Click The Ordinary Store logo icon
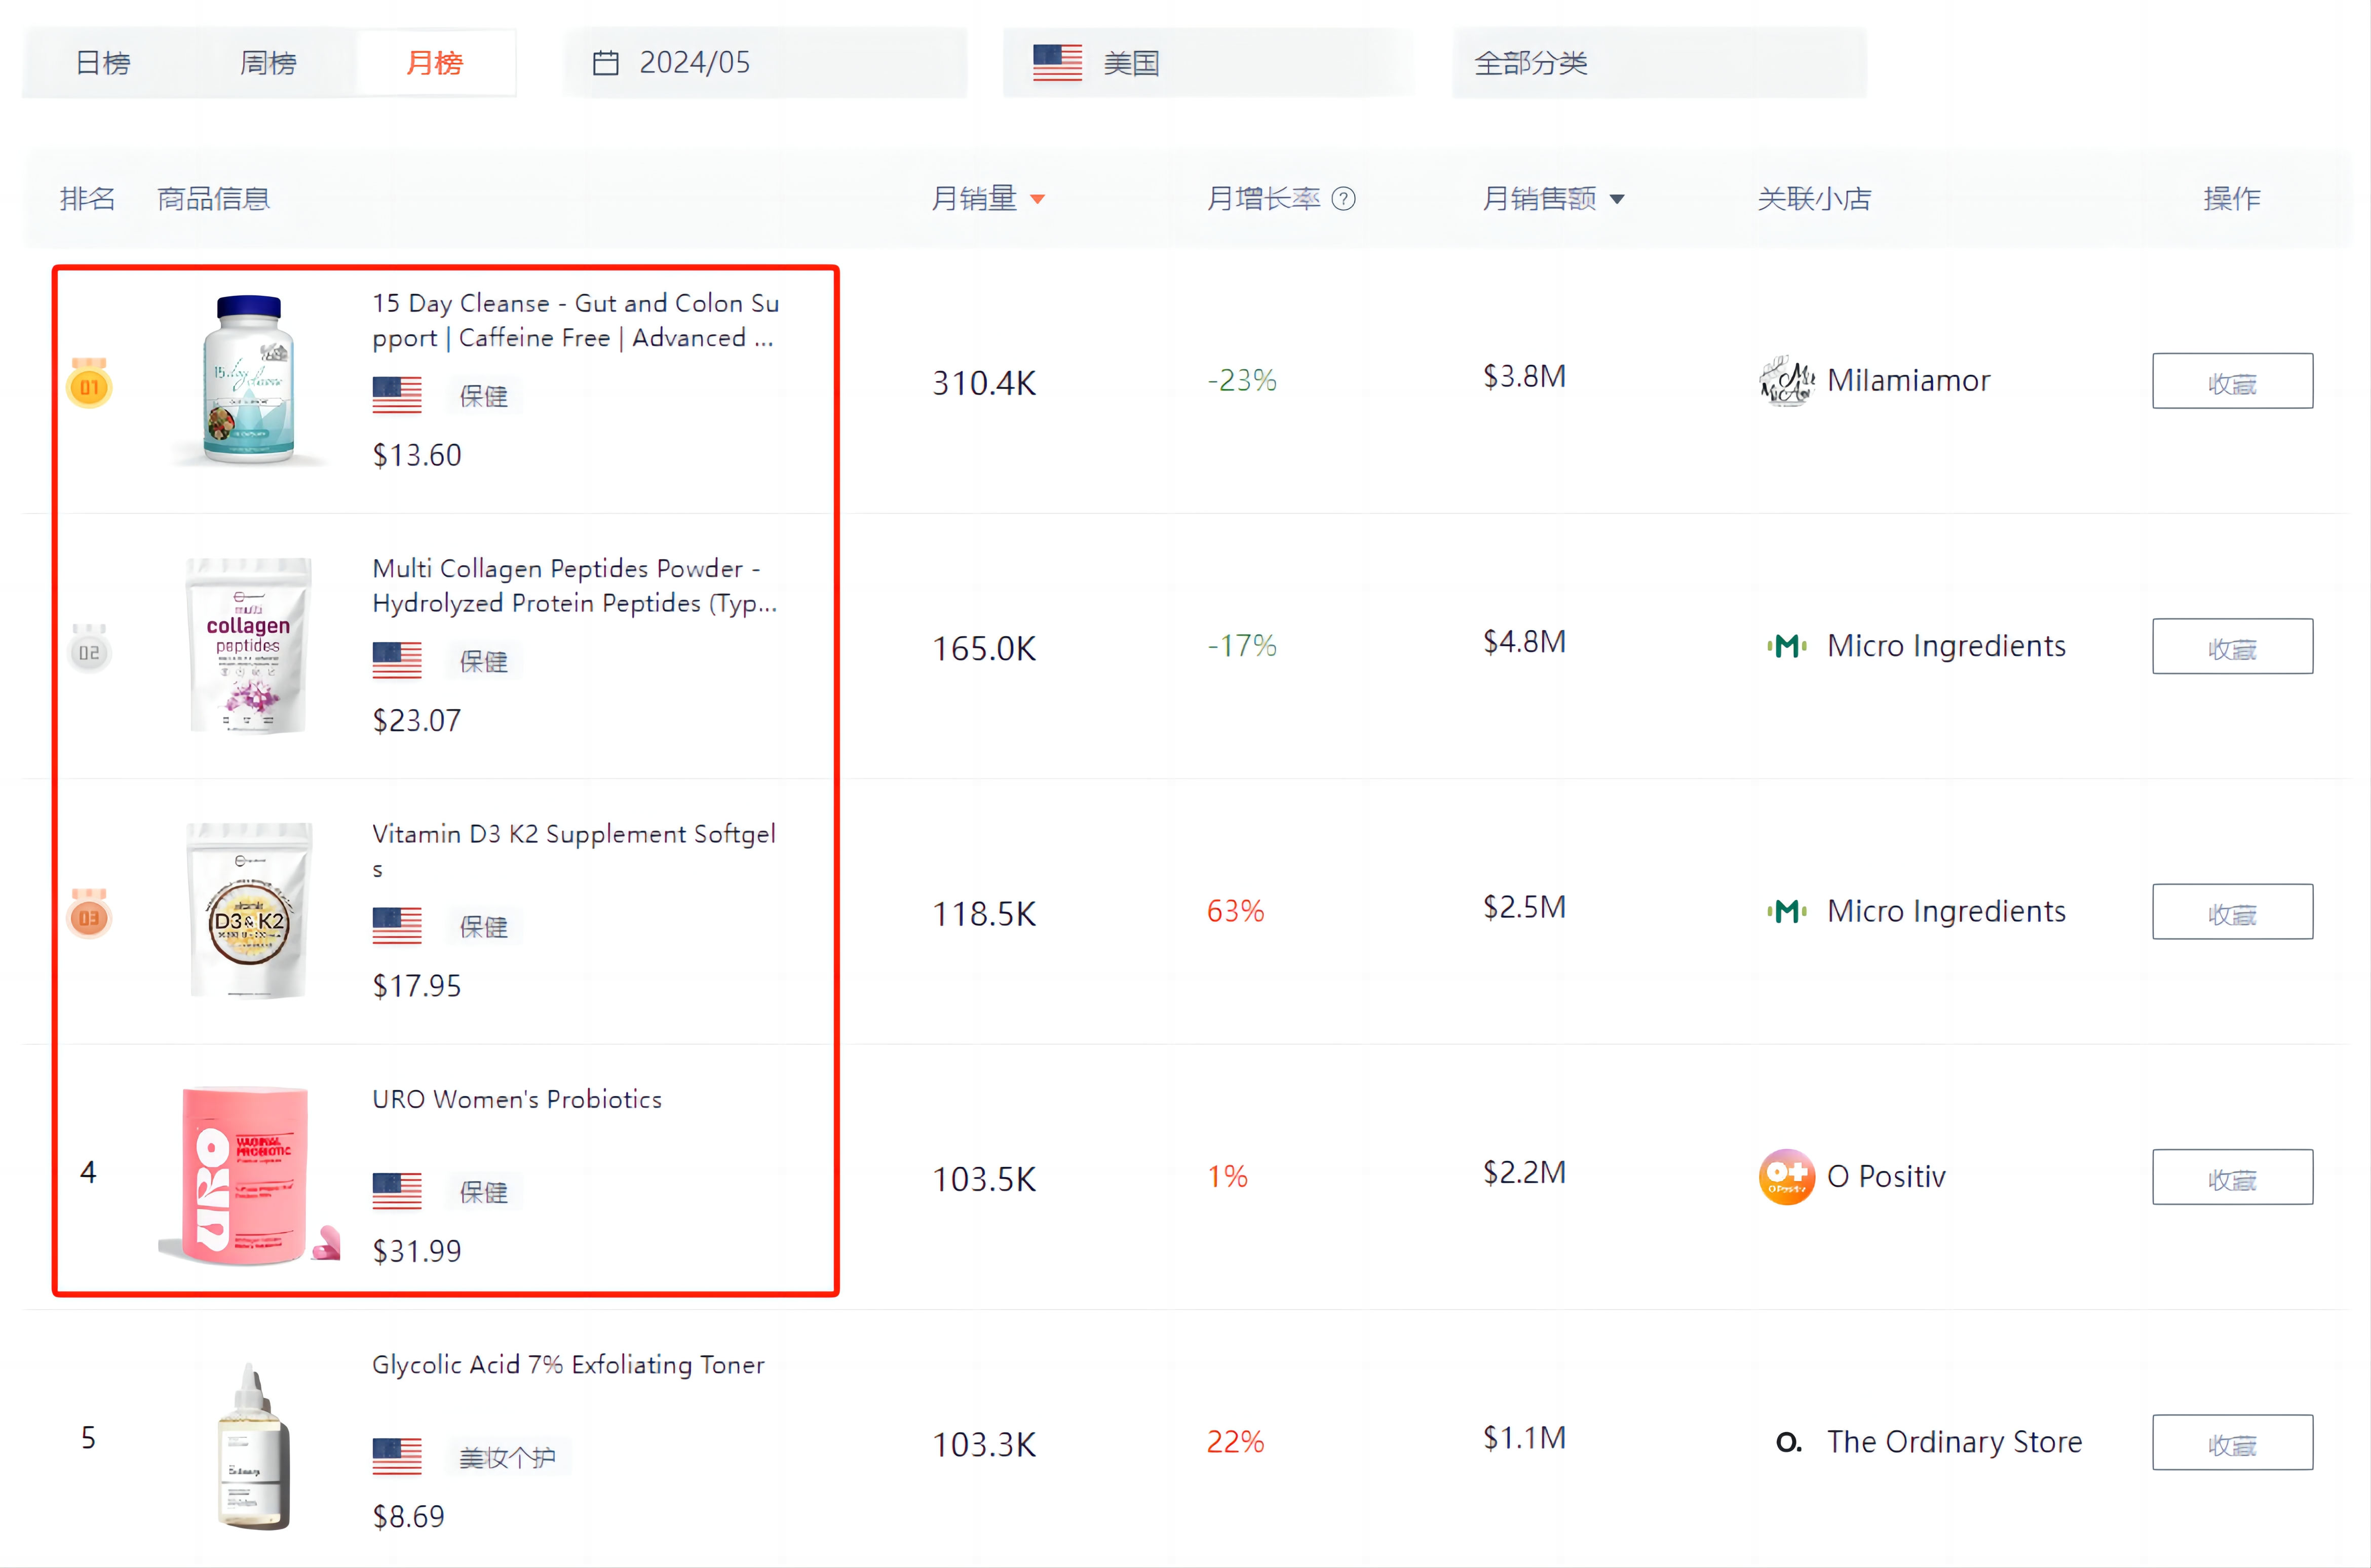The width and height of the screenshot is (2371, 1568). click(x=1789, y=1442)
